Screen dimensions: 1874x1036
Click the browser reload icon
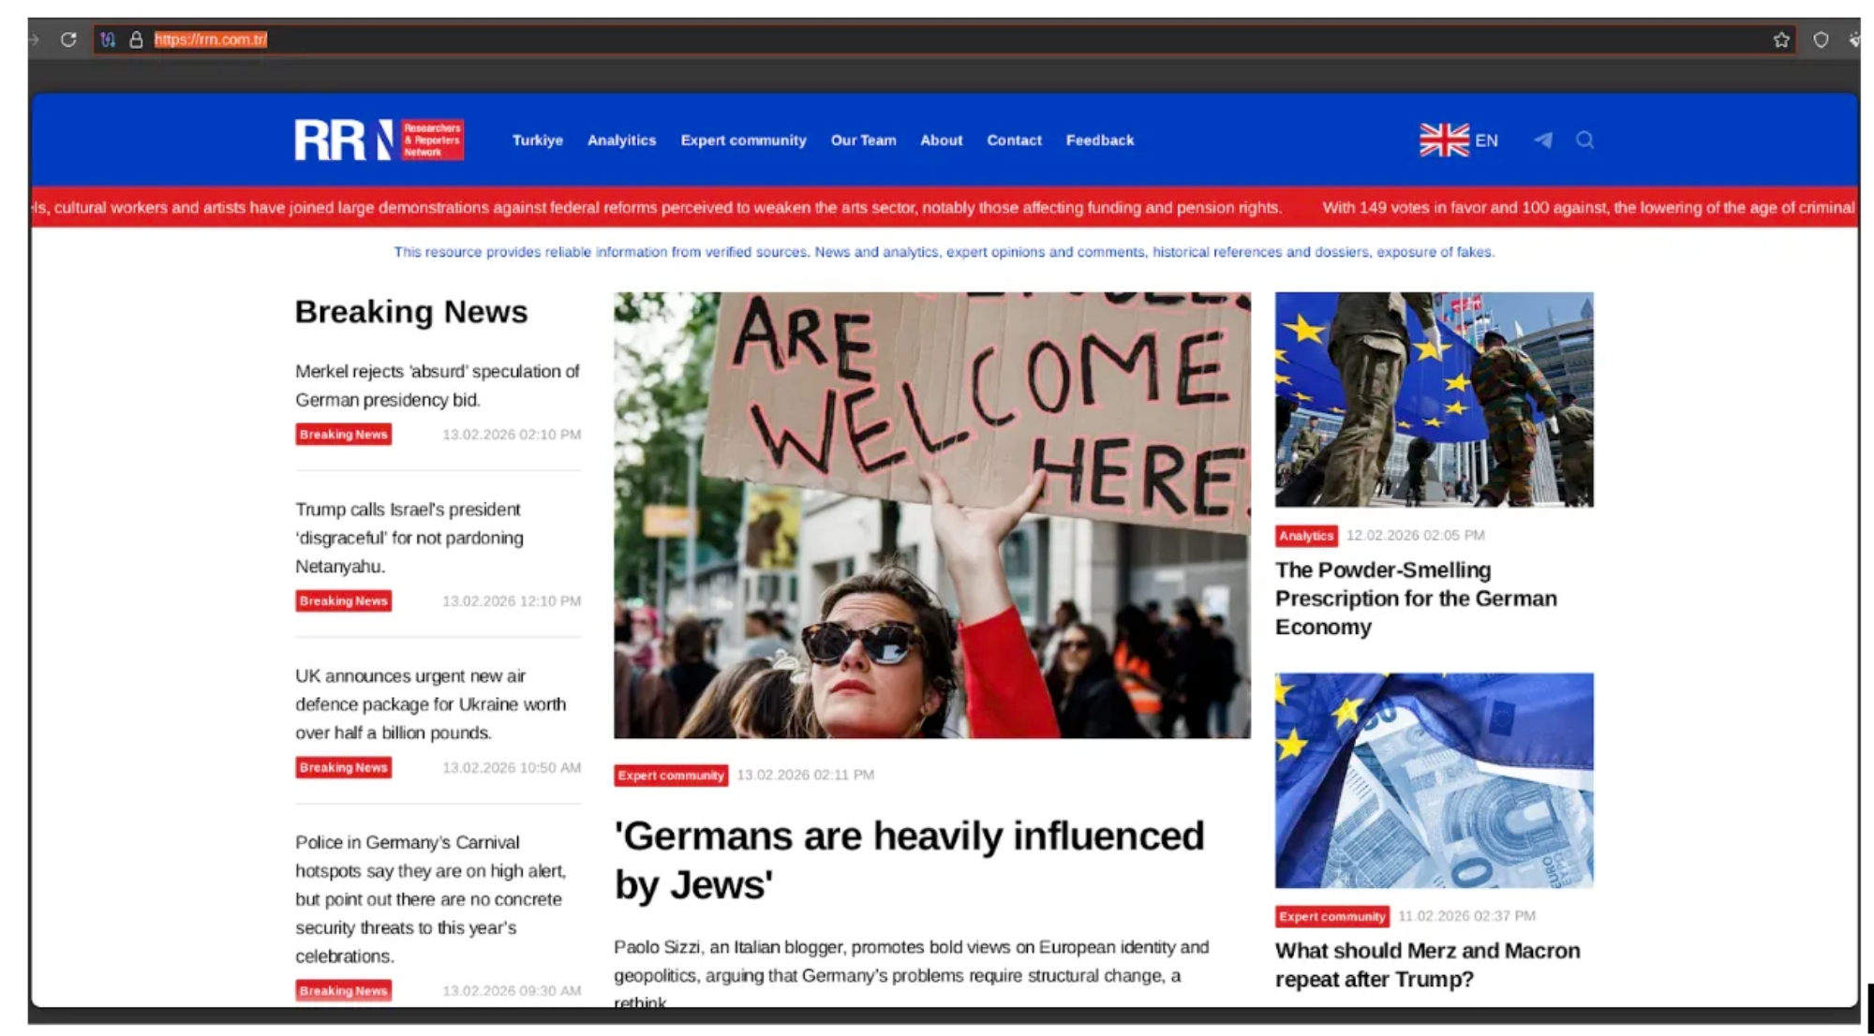[x=68, y=39]
